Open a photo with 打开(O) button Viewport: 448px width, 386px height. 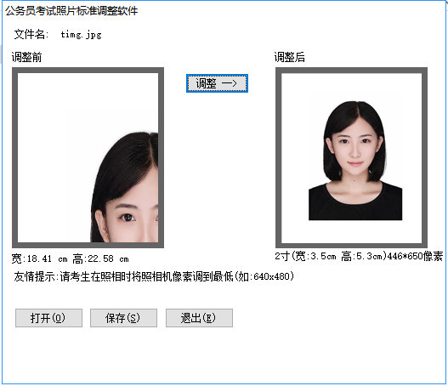coord(48,318)
